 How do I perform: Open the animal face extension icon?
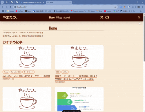pos(125,7)
